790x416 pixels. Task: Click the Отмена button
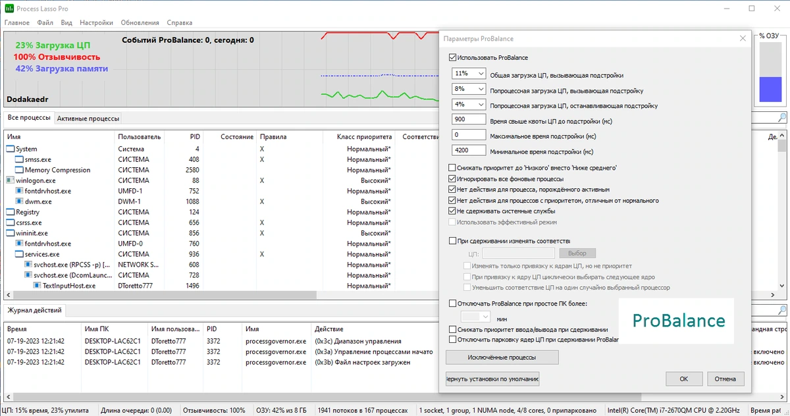pyautogui.click(x=725, y=378)
